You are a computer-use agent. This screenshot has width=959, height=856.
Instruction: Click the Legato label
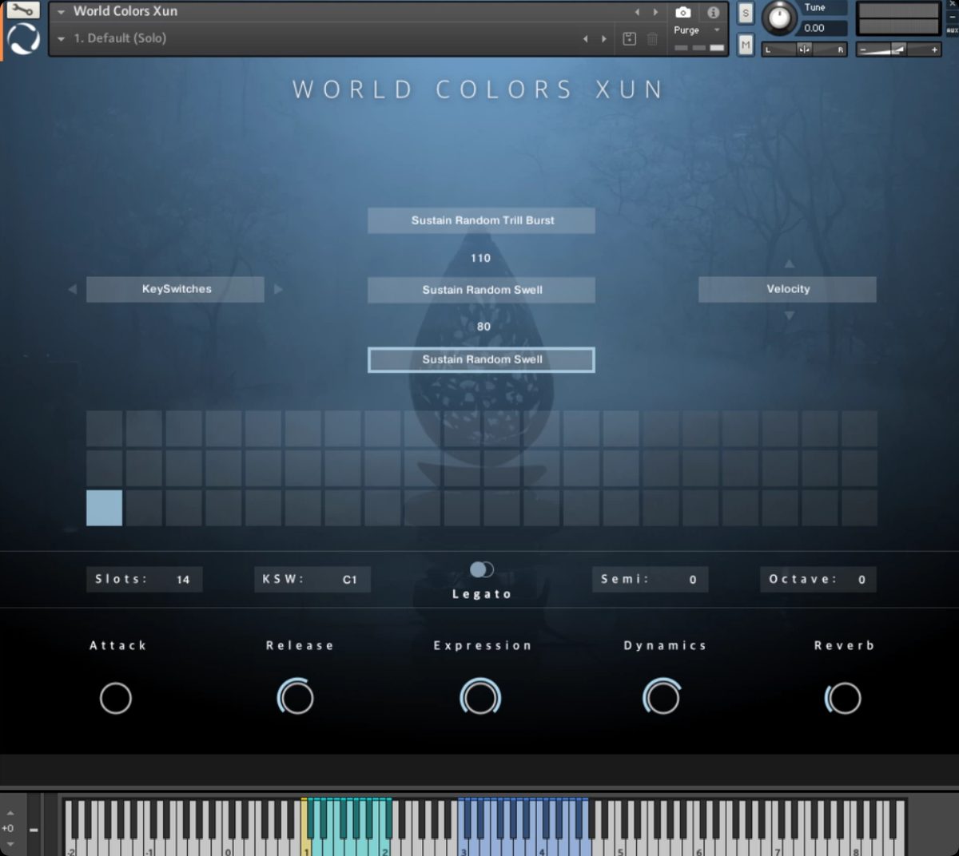(481, 594)
